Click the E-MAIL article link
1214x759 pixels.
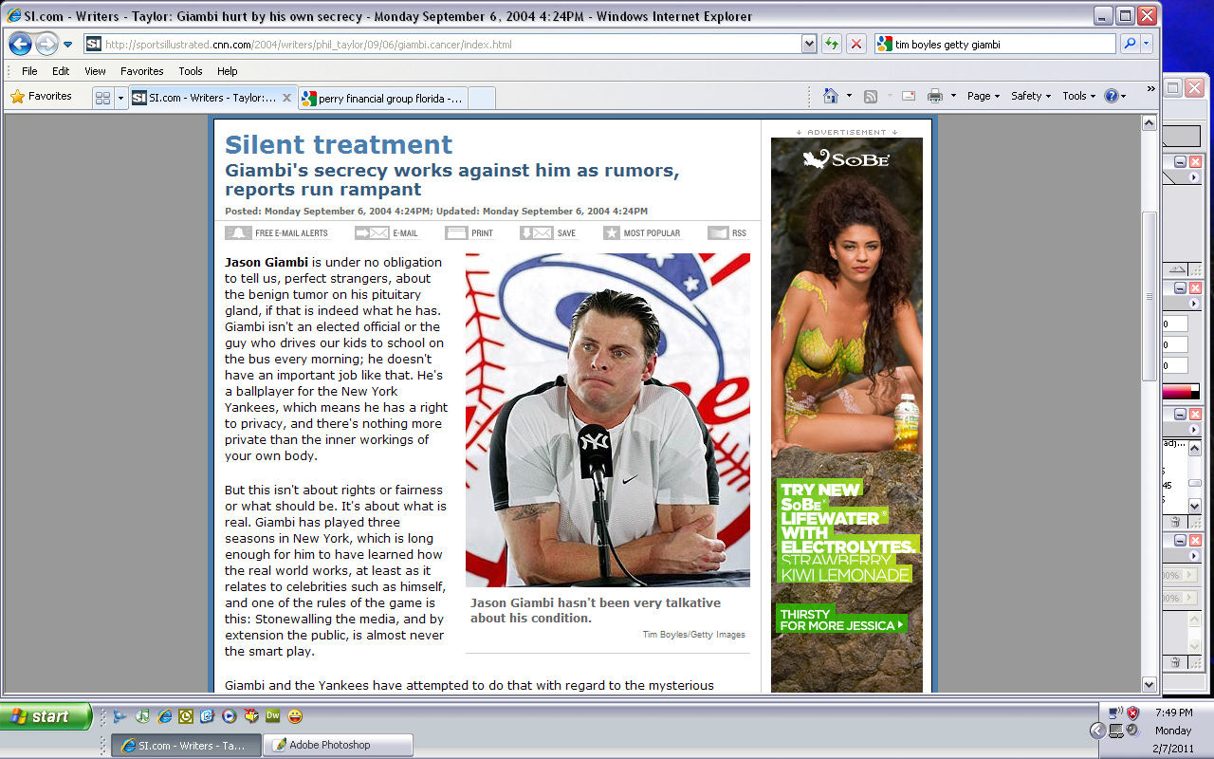[x=405, y=233]
